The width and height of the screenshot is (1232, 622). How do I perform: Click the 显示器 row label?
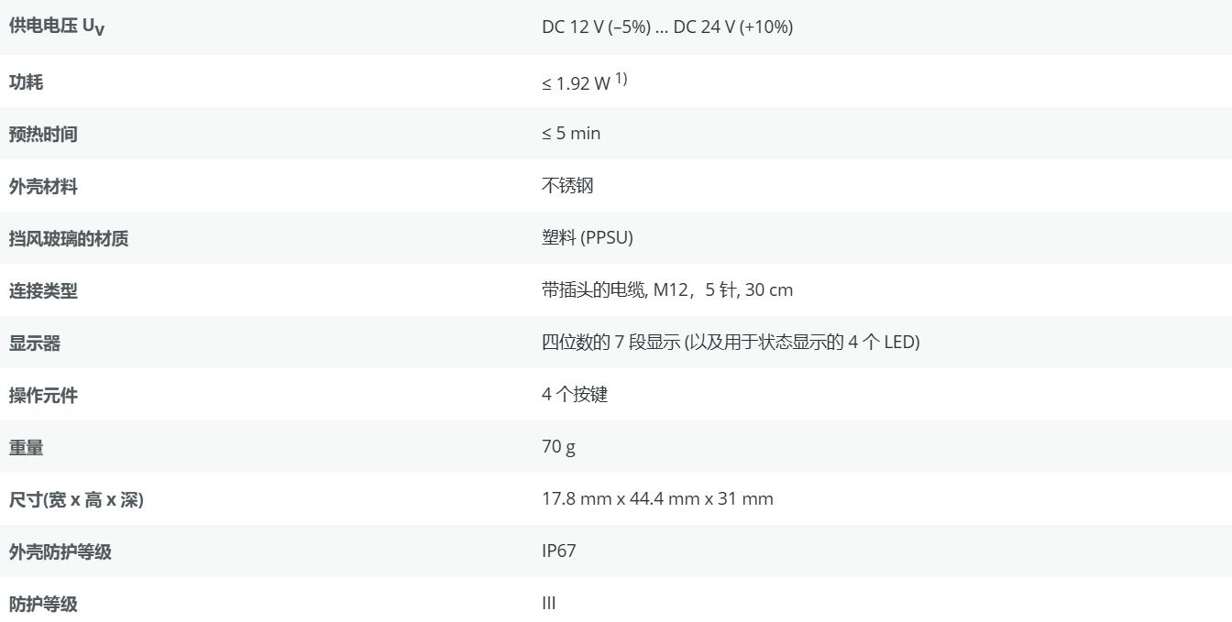coord(35,344)
